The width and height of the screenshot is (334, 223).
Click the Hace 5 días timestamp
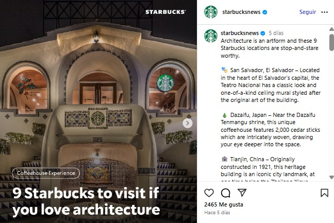[217, 212]
